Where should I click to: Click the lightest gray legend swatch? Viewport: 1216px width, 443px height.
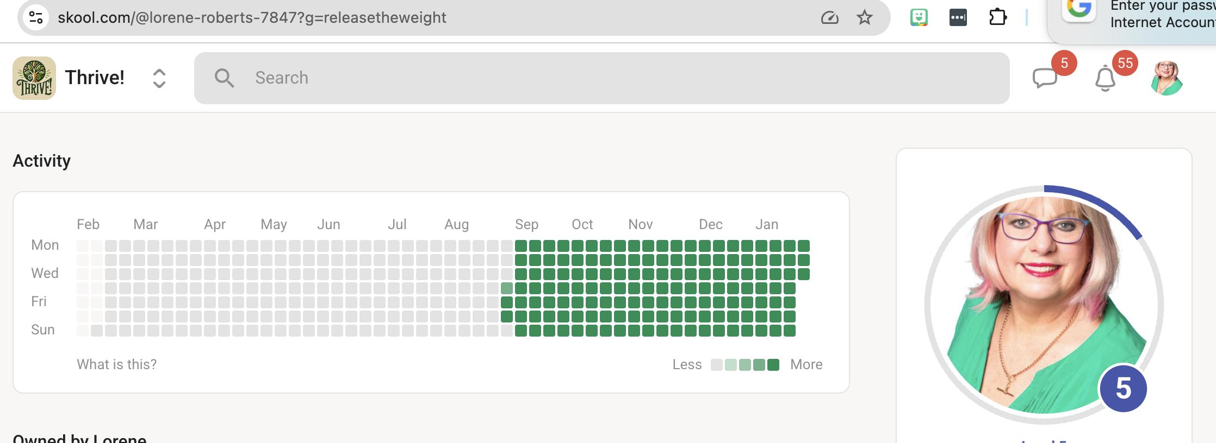(x=717, y=365)
